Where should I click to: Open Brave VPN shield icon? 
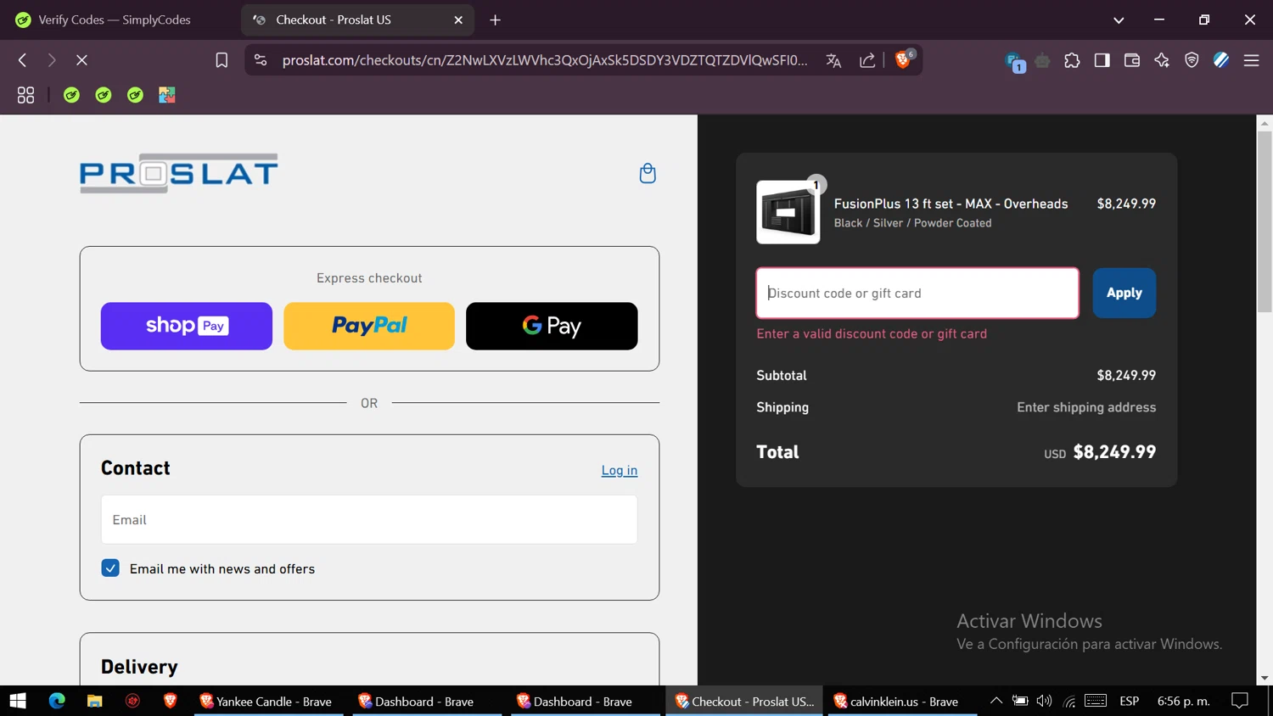click(1192, 60)
